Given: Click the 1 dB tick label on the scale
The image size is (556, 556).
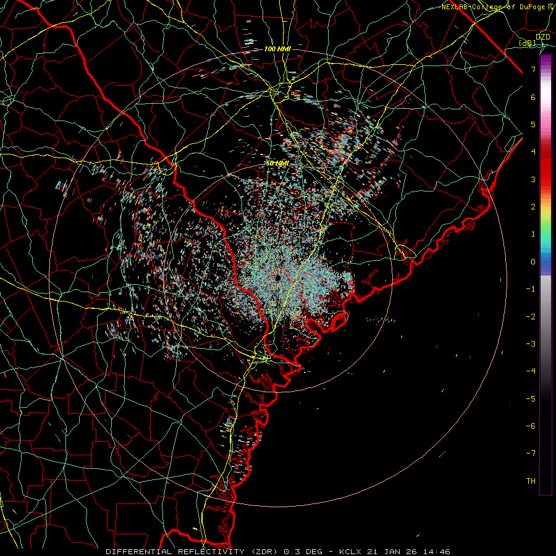Looking at the screenshot, I should pyautogui.click(x=533, y=234).
